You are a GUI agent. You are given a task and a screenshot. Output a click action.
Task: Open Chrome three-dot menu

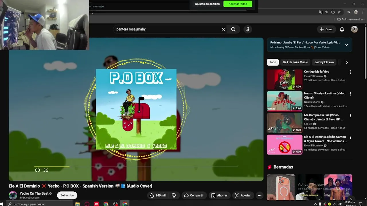(x=362, y=12)
